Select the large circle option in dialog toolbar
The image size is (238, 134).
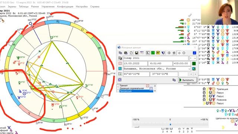tap(184, 53)
